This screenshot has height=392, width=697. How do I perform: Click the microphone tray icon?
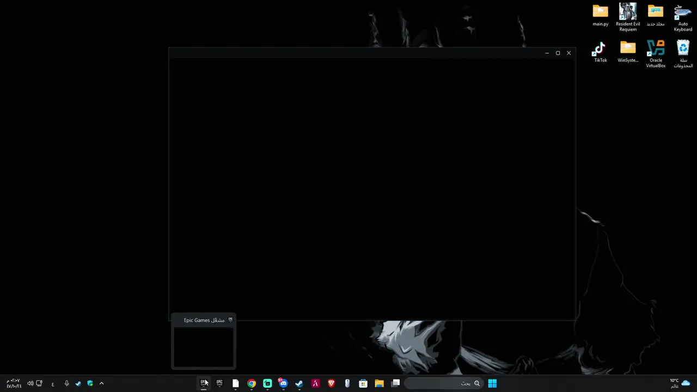pos(66,383)
